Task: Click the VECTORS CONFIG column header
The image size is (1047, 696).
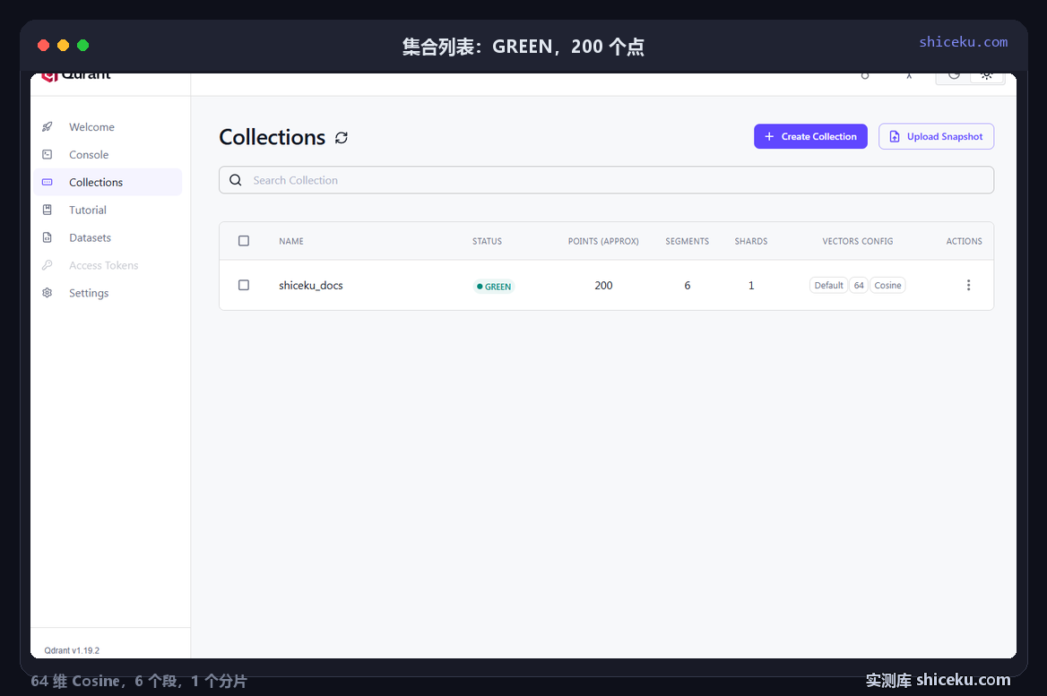Action: point(857,241)
